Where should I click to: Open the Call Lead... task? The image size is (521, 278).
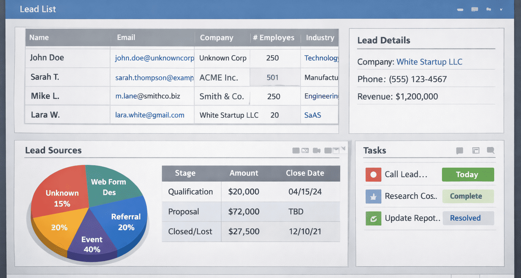click(x=406, y=174)
